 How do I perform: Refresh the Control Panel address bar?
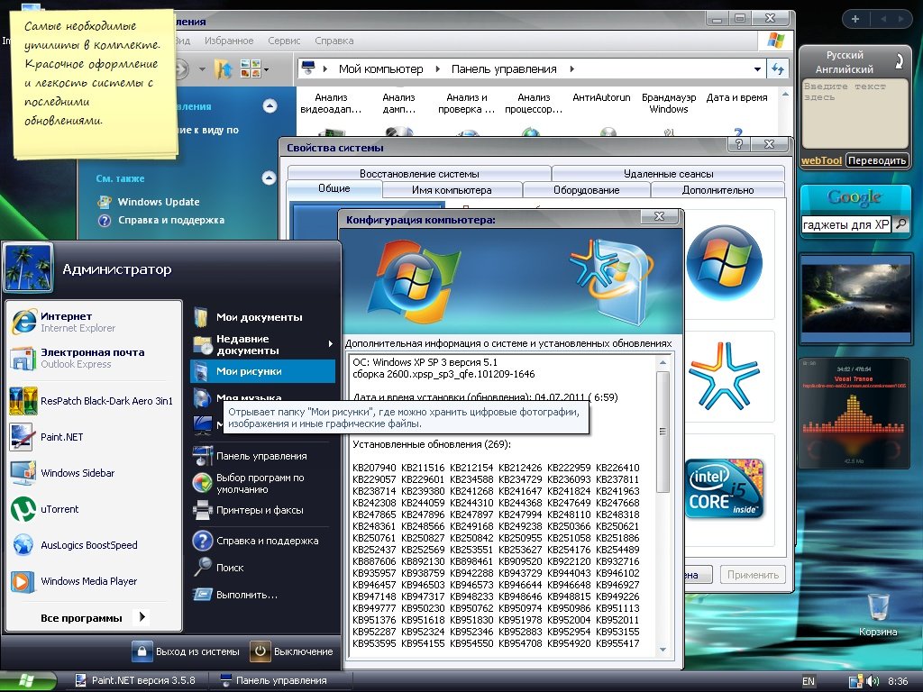point(778,68)
